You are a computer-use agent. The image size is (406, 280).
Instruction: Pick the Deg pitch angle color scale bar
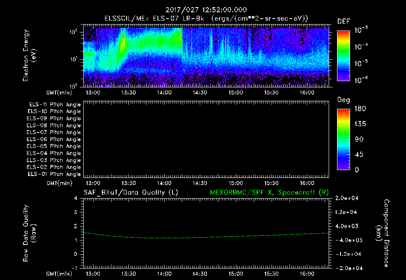[x=343, y=139]
